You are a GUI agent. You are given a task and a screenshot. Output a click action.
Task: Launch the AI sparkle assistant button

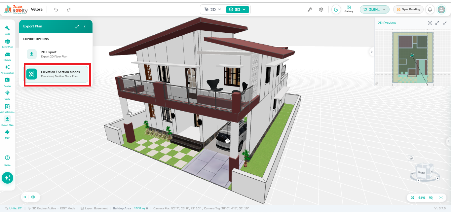coord(7,178)
